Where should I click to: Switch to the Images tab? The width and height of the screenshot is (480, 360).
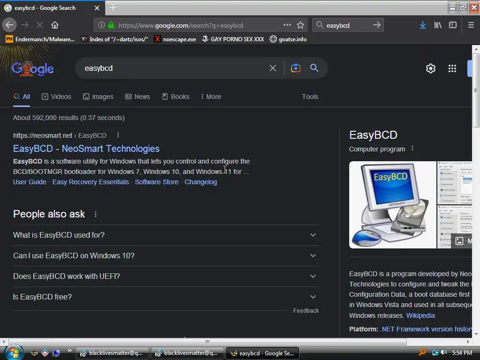coord(98,97)
